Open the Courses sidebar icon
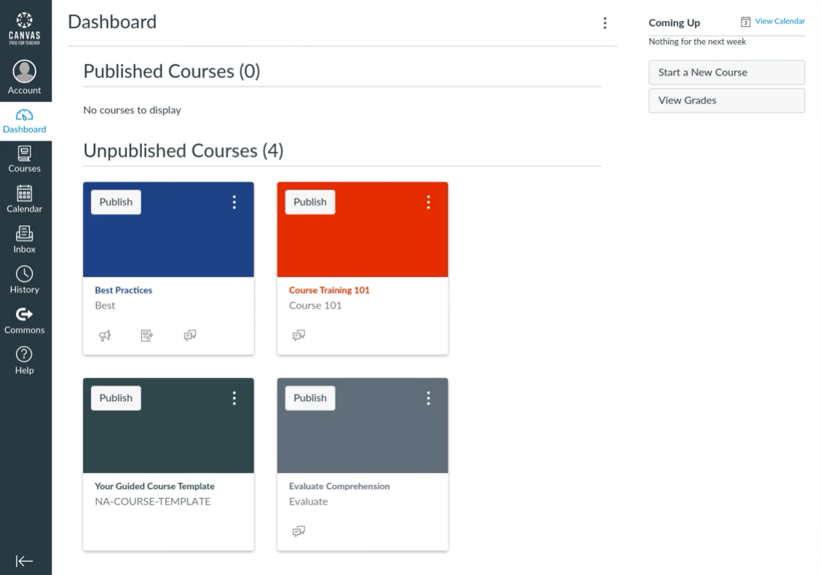The height and width of the screenshot is (575, 821). 25,154
